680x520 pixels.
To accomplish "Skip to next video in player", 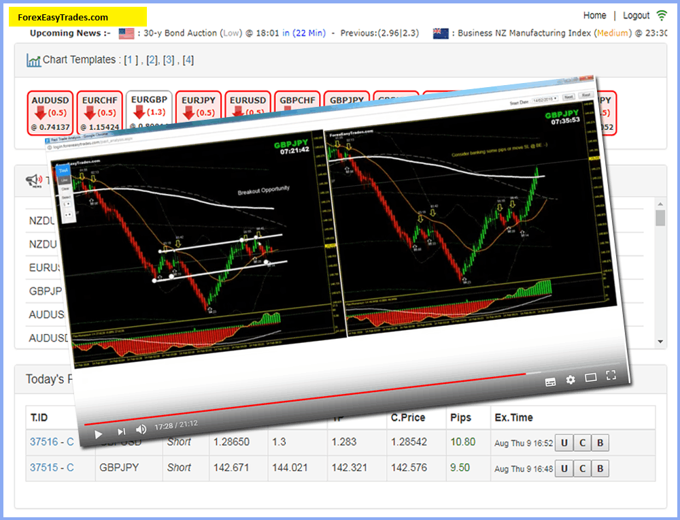I will coord(121,432).
